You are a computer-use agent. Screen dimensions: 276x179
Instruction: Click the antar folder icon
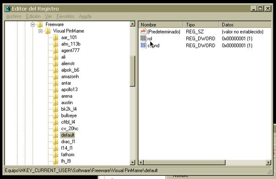(56, 83)
